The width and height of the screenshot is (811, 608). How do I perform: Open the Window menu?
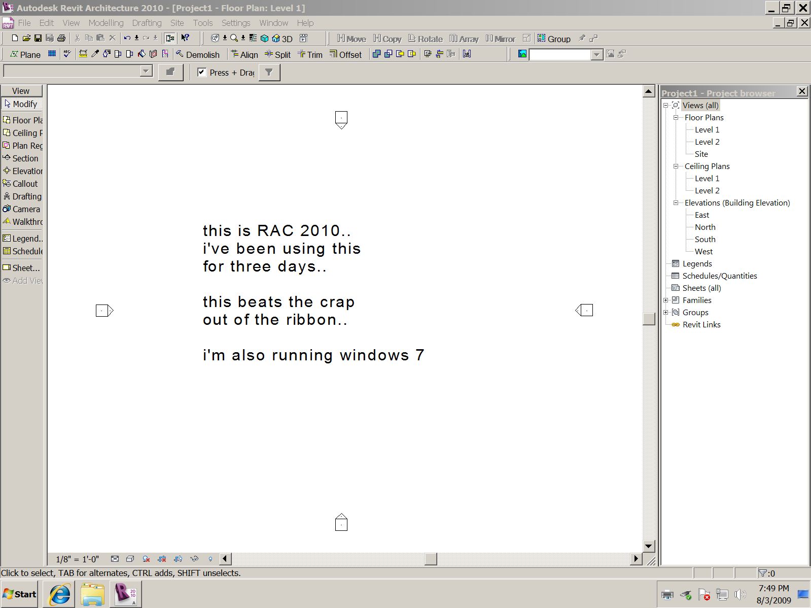[x=274, y=23]
